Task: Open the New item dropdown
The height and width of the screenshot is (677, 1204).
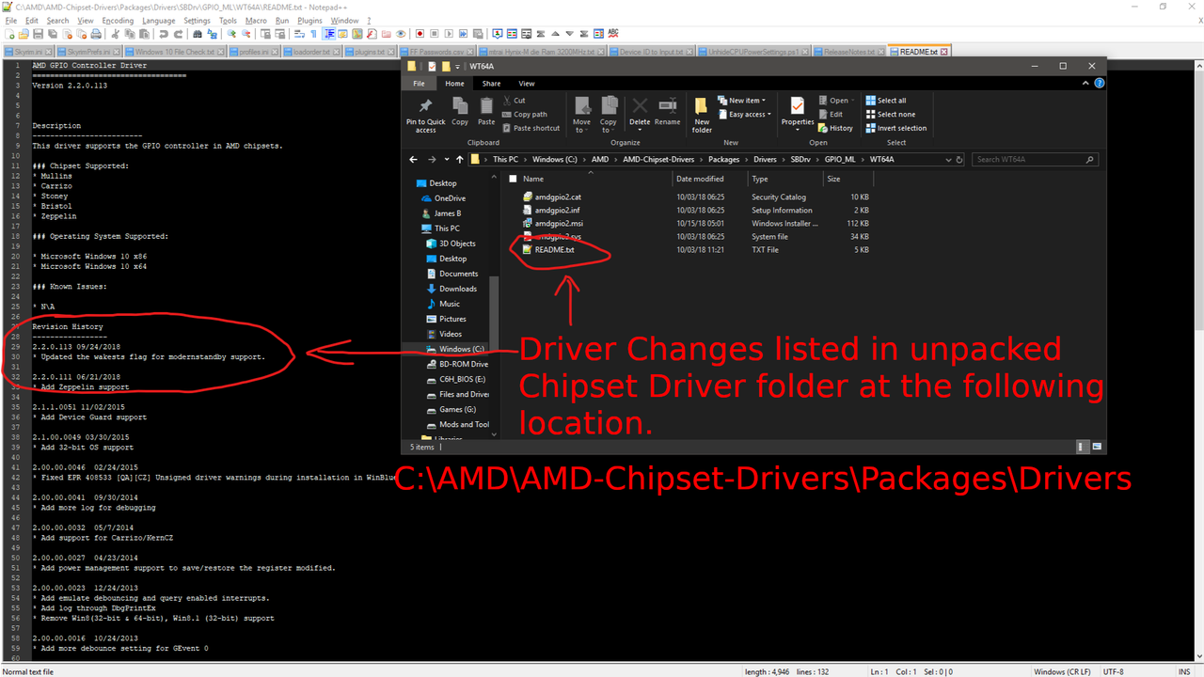Action: click(742, 101)
